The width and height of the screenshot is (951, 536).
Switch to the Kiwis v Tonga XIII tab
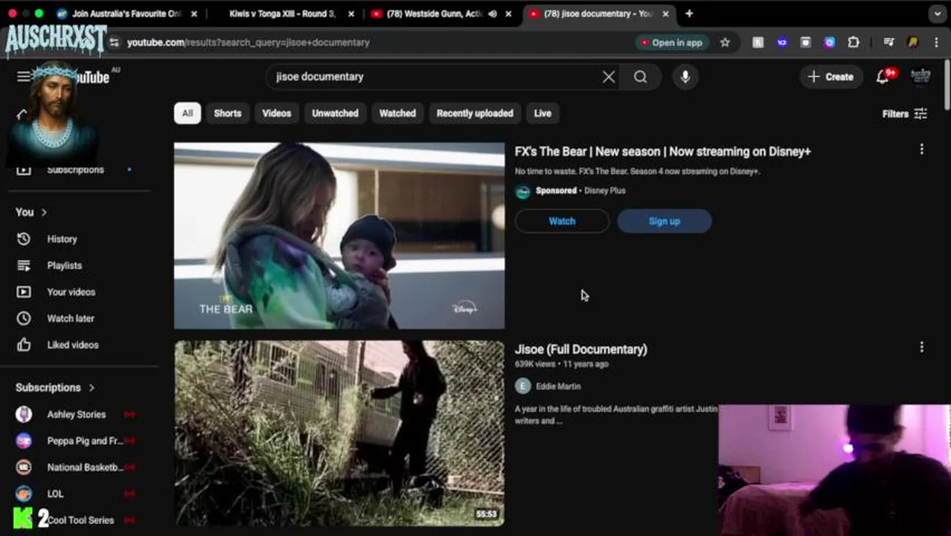283,13
